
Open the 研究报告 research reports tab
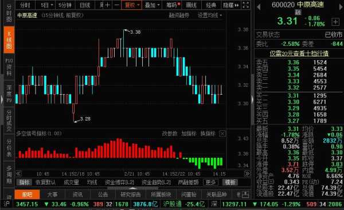pos(130,195)
